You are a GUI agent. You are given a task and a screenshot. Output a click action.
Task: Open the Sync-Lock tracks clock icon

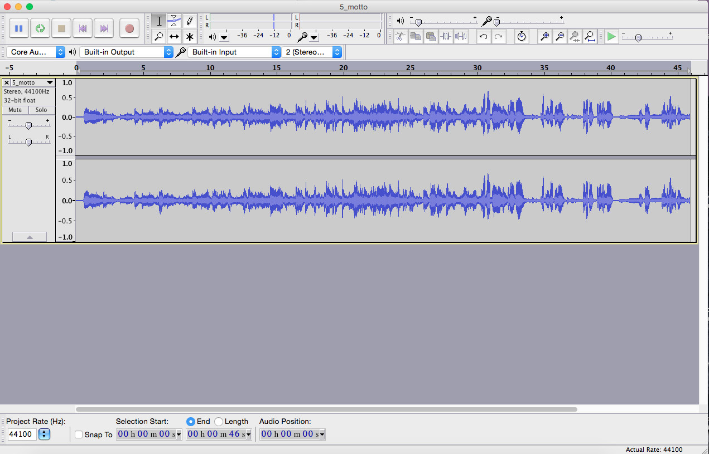(x=522, y=37)
